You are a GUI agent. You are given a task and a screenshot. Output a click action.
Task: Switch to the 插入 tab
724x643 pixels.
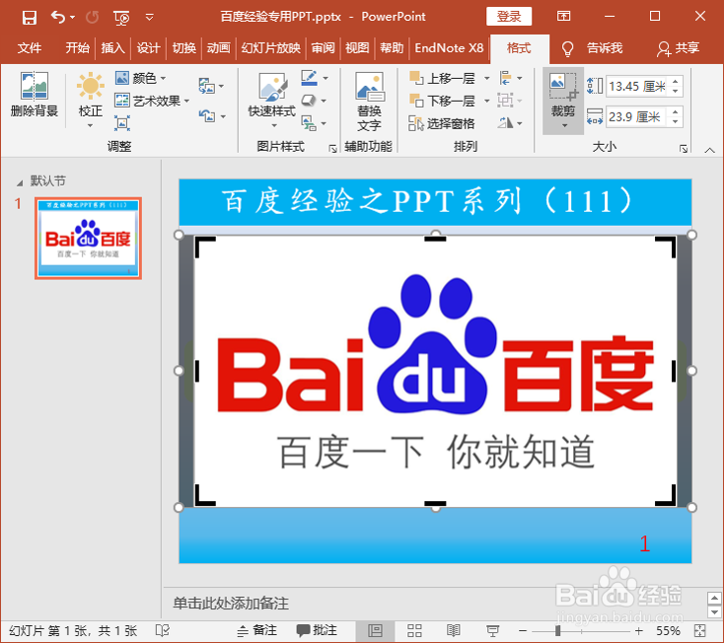[112, 47]
